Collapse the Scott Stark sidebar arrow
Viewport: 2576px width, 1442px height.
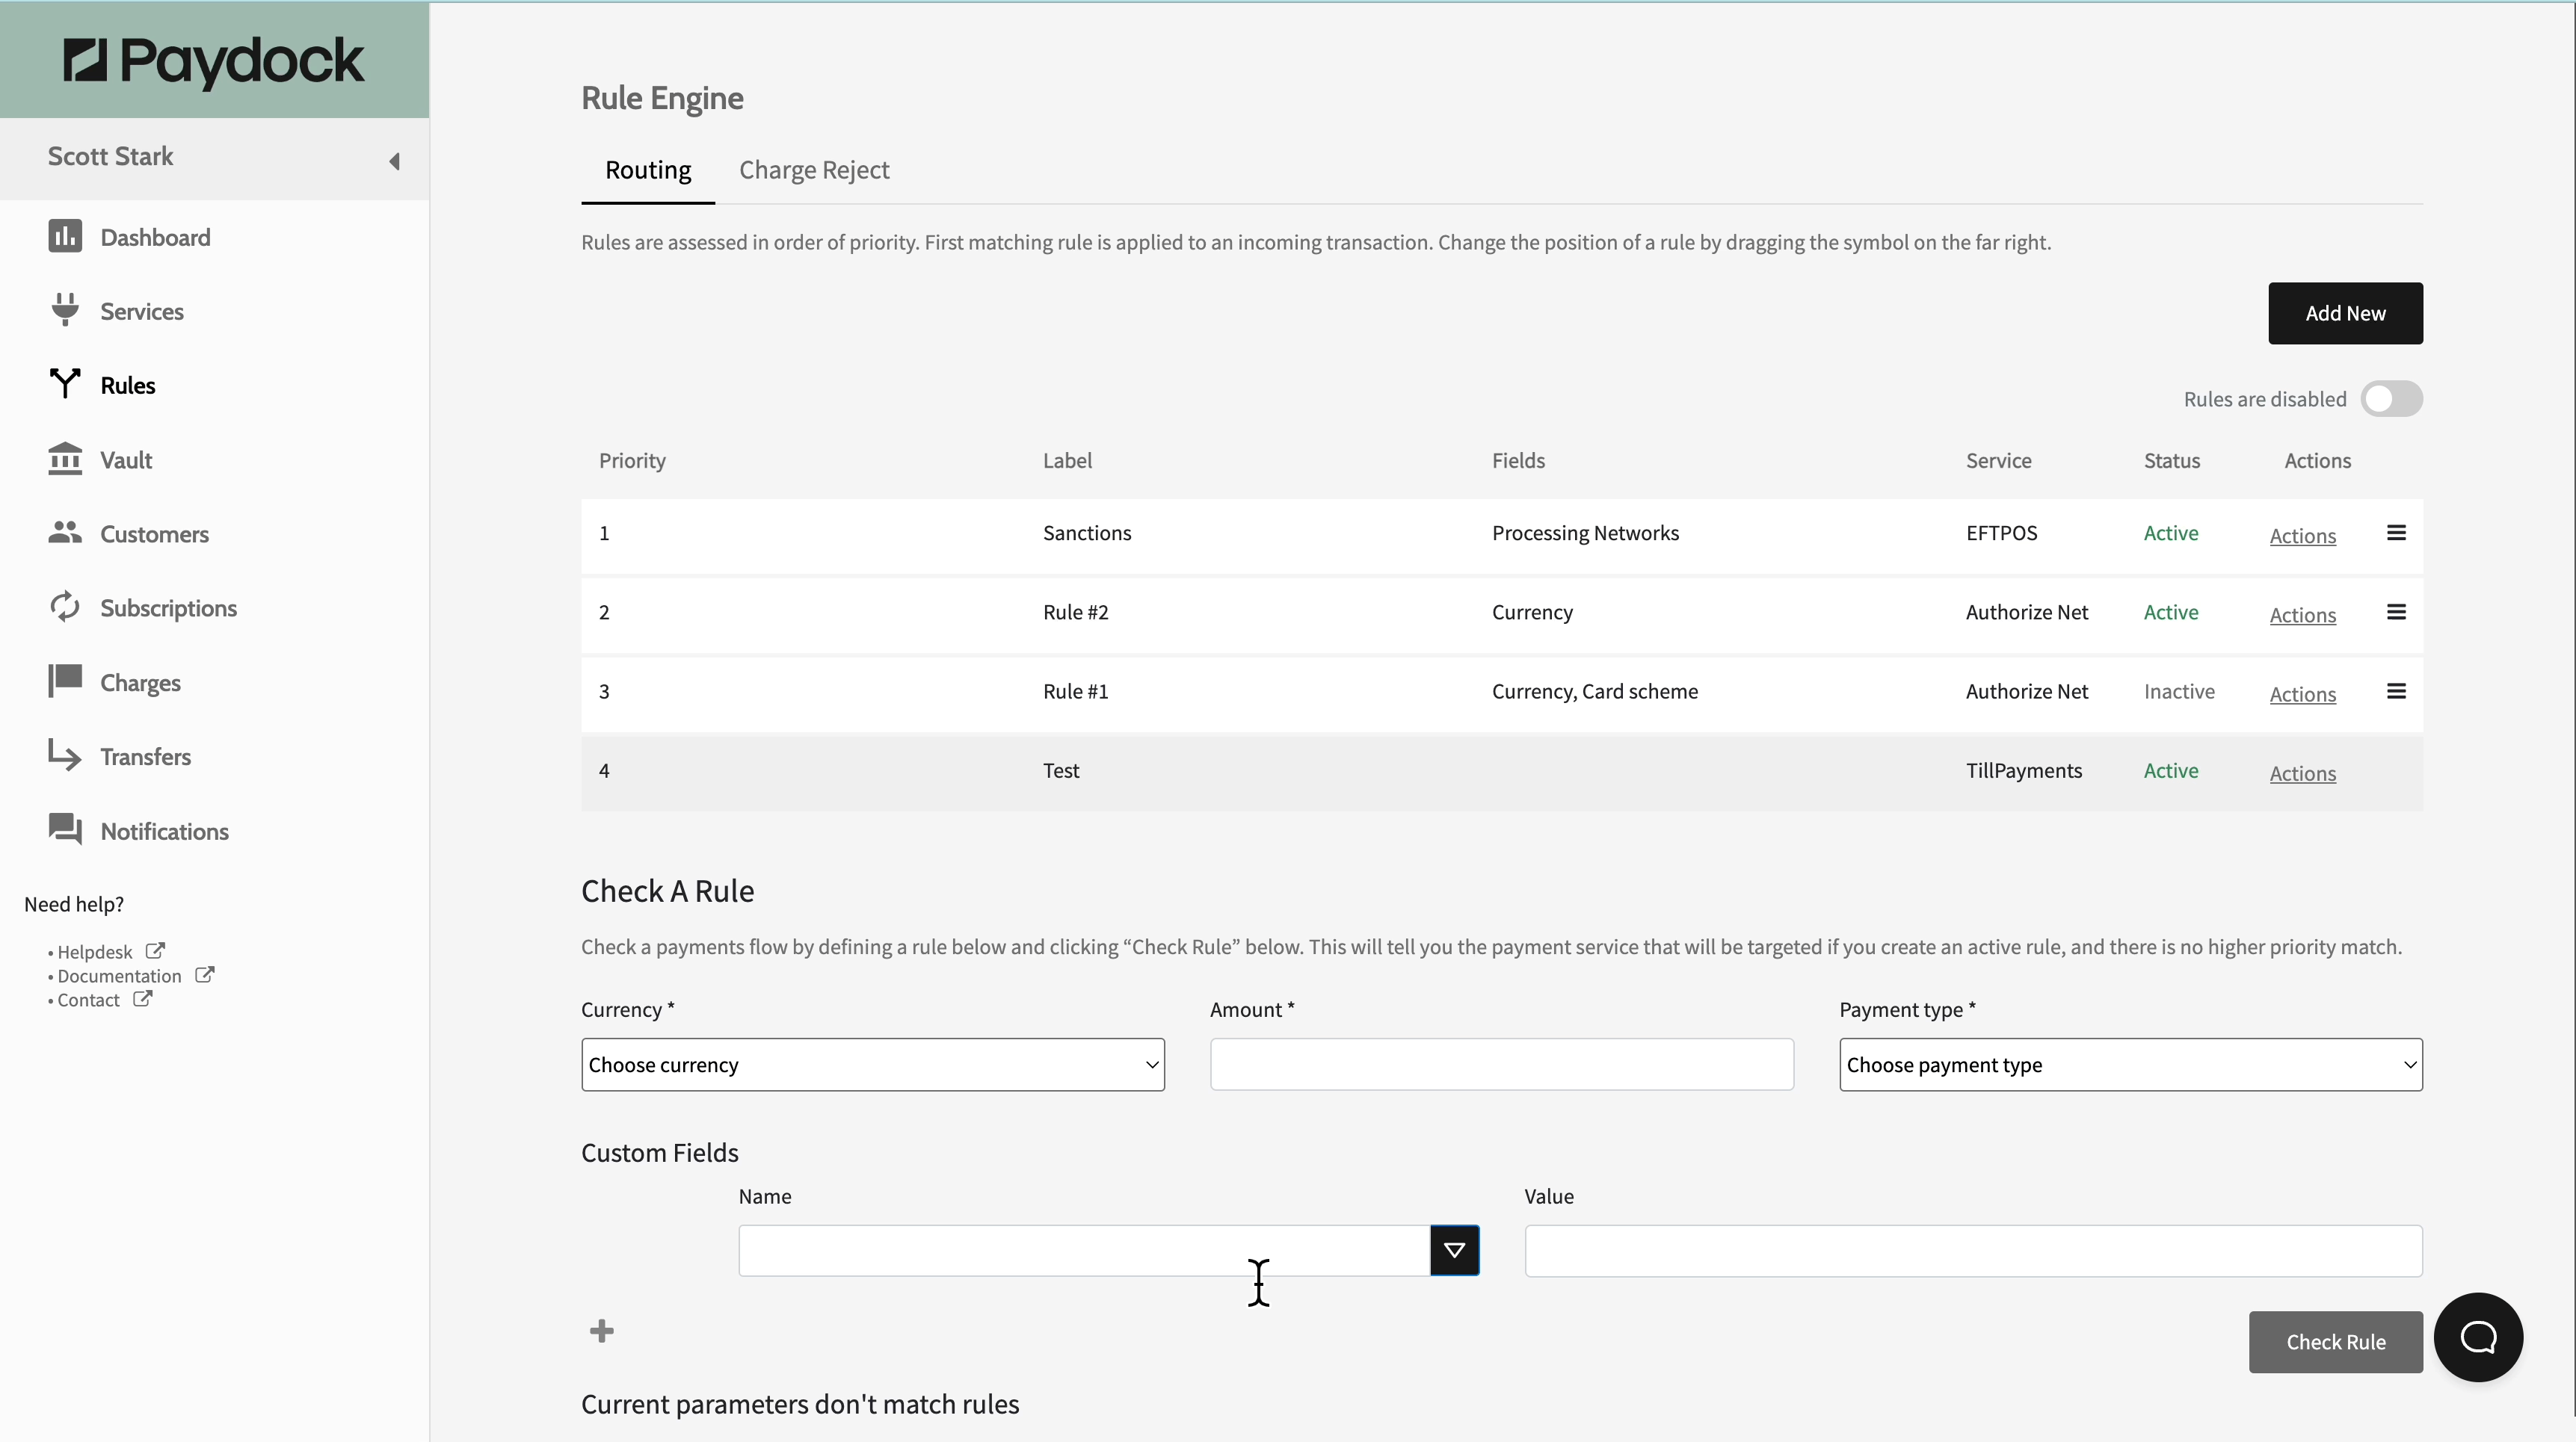[394, 161]
